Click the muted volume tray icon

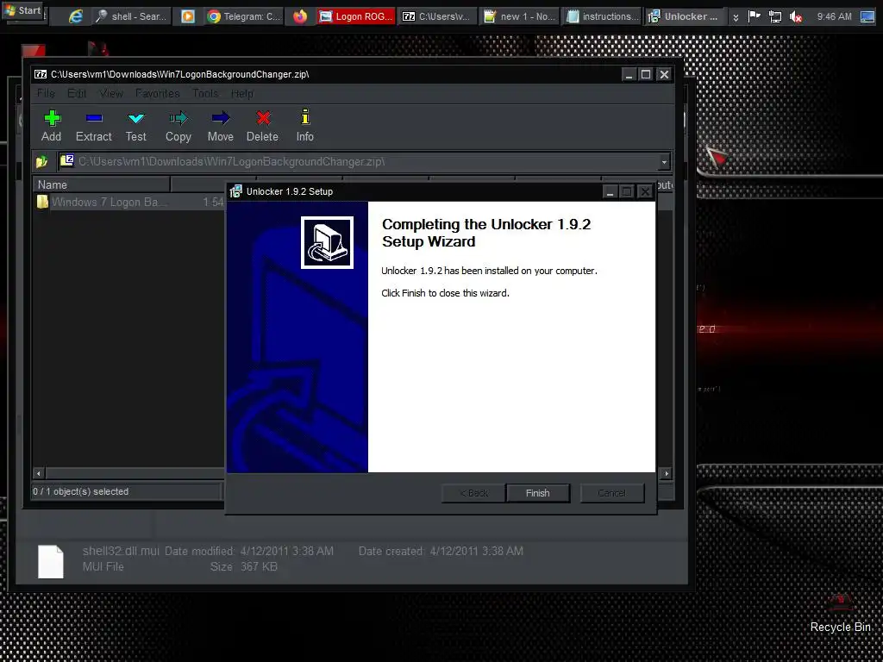[796, 17]
